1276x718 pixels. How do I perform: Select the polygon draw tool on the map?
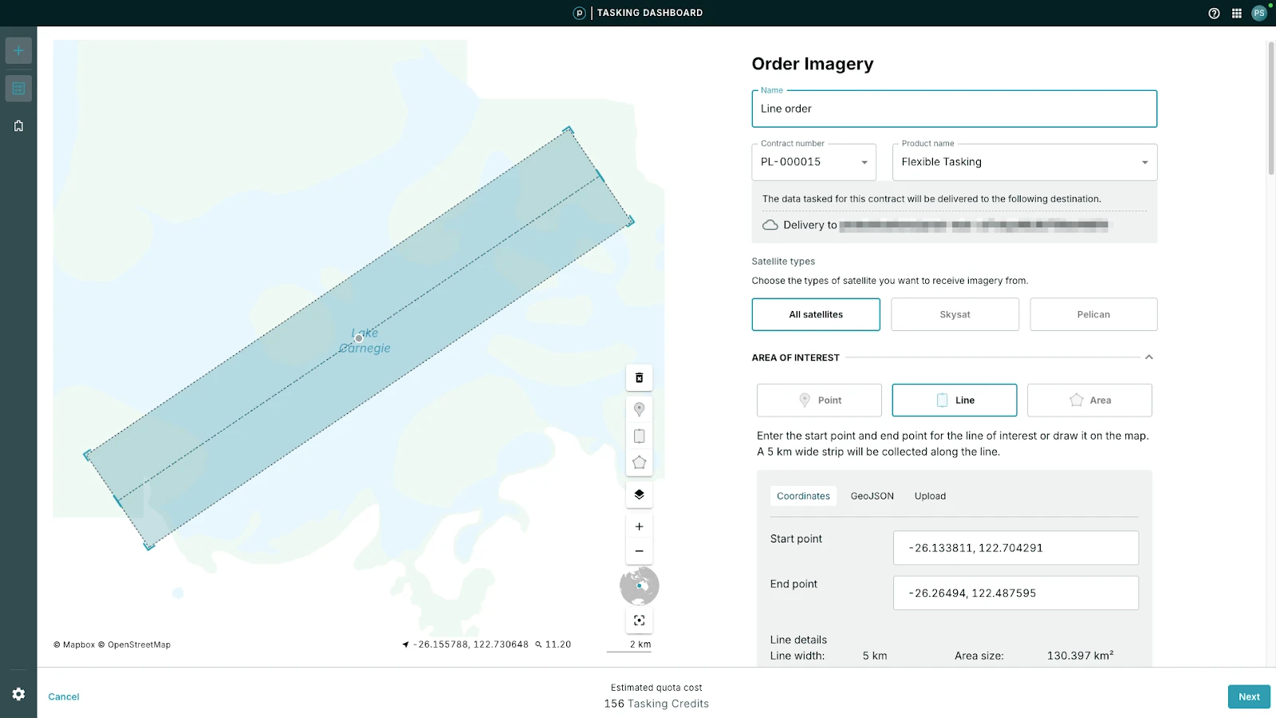click(x=639, y=463)
